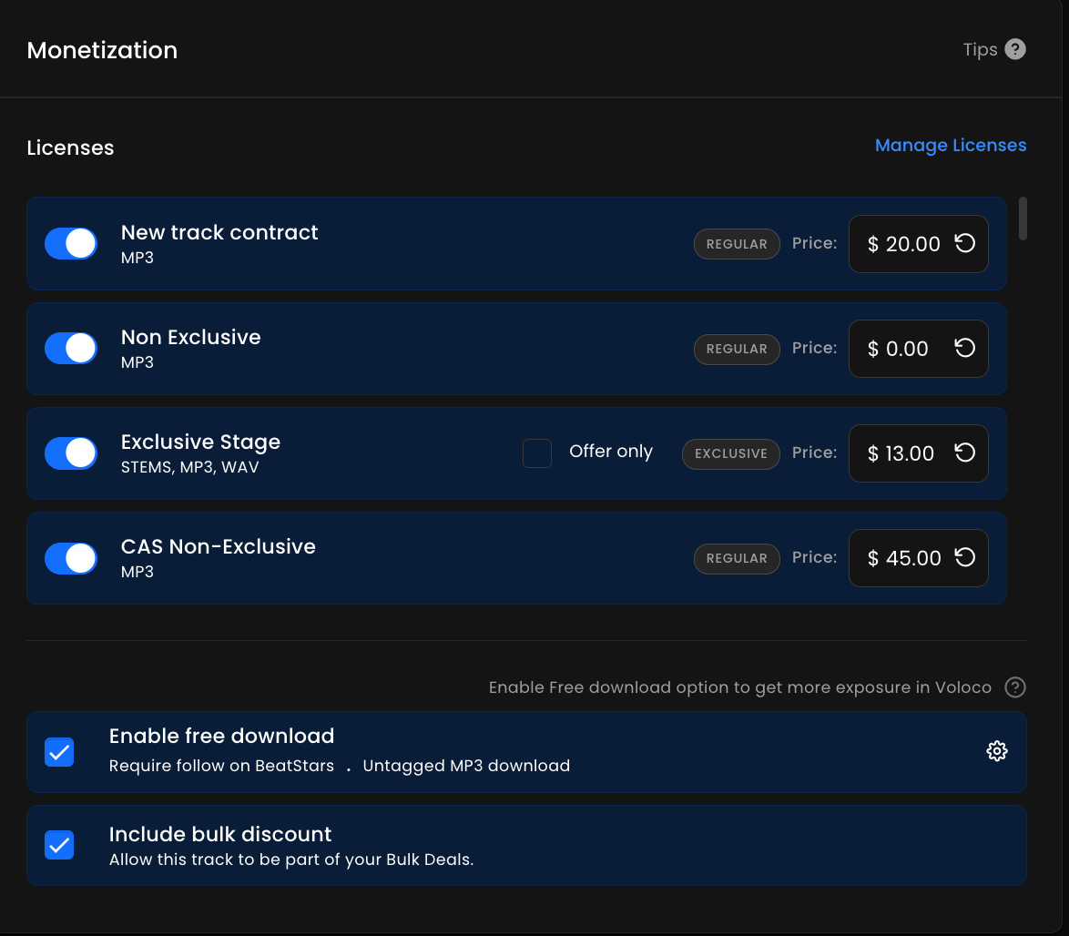Click the Tips question mark icon
Viewport: 1069px width, 936px height.
pyautogui.click(x=1015, y=49)
